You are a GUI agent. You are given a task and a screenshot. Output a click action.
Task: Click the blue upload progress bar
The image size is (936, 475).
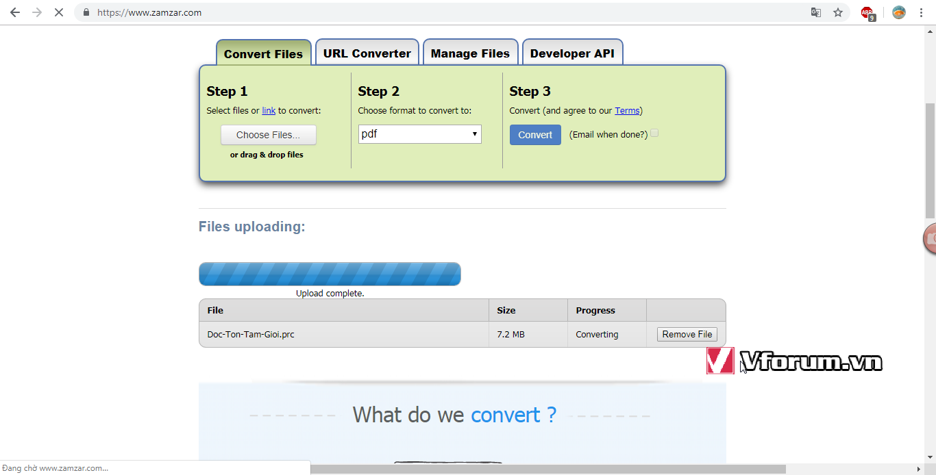(330, 274)
